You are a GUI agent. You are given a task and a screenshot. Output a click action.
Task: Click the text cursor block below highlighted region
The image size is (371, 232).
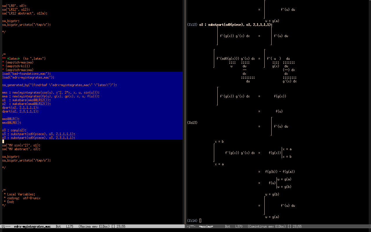3,142
